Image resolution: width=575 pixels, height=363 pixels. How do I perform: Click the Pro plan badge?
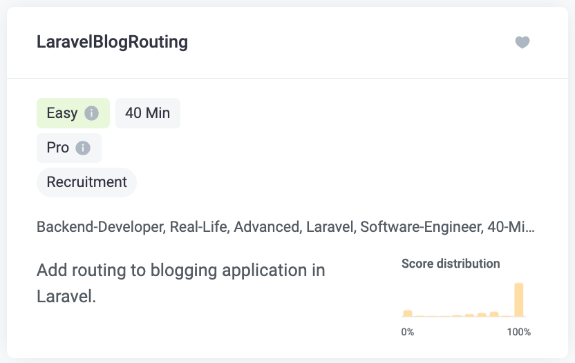point(69,148)
